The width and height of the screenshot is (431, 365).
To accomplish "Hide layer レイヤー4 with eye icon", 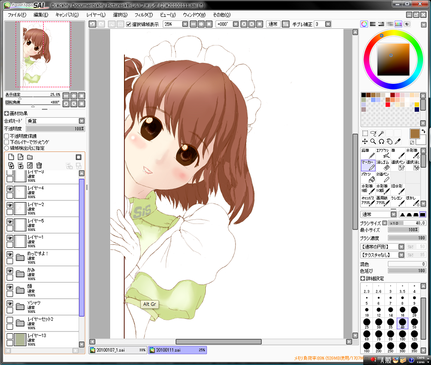I will coord(9,189).
